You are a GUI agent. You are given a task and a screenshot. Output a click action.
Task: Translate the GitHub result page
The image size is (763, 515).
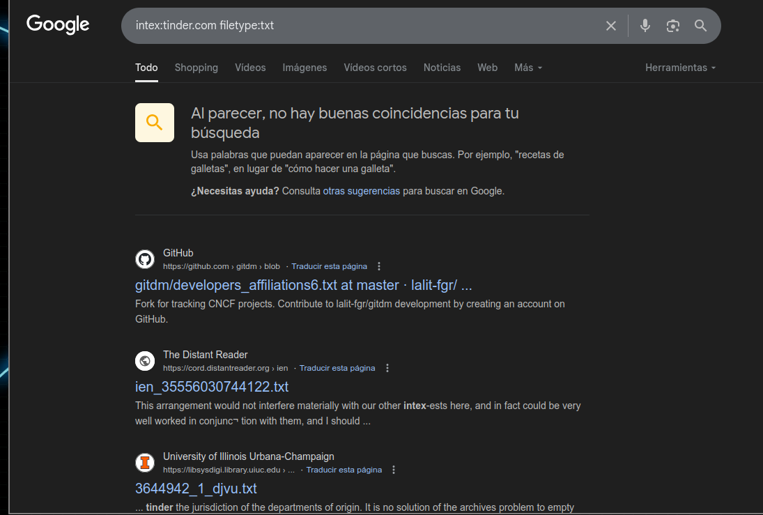(329, 266)
